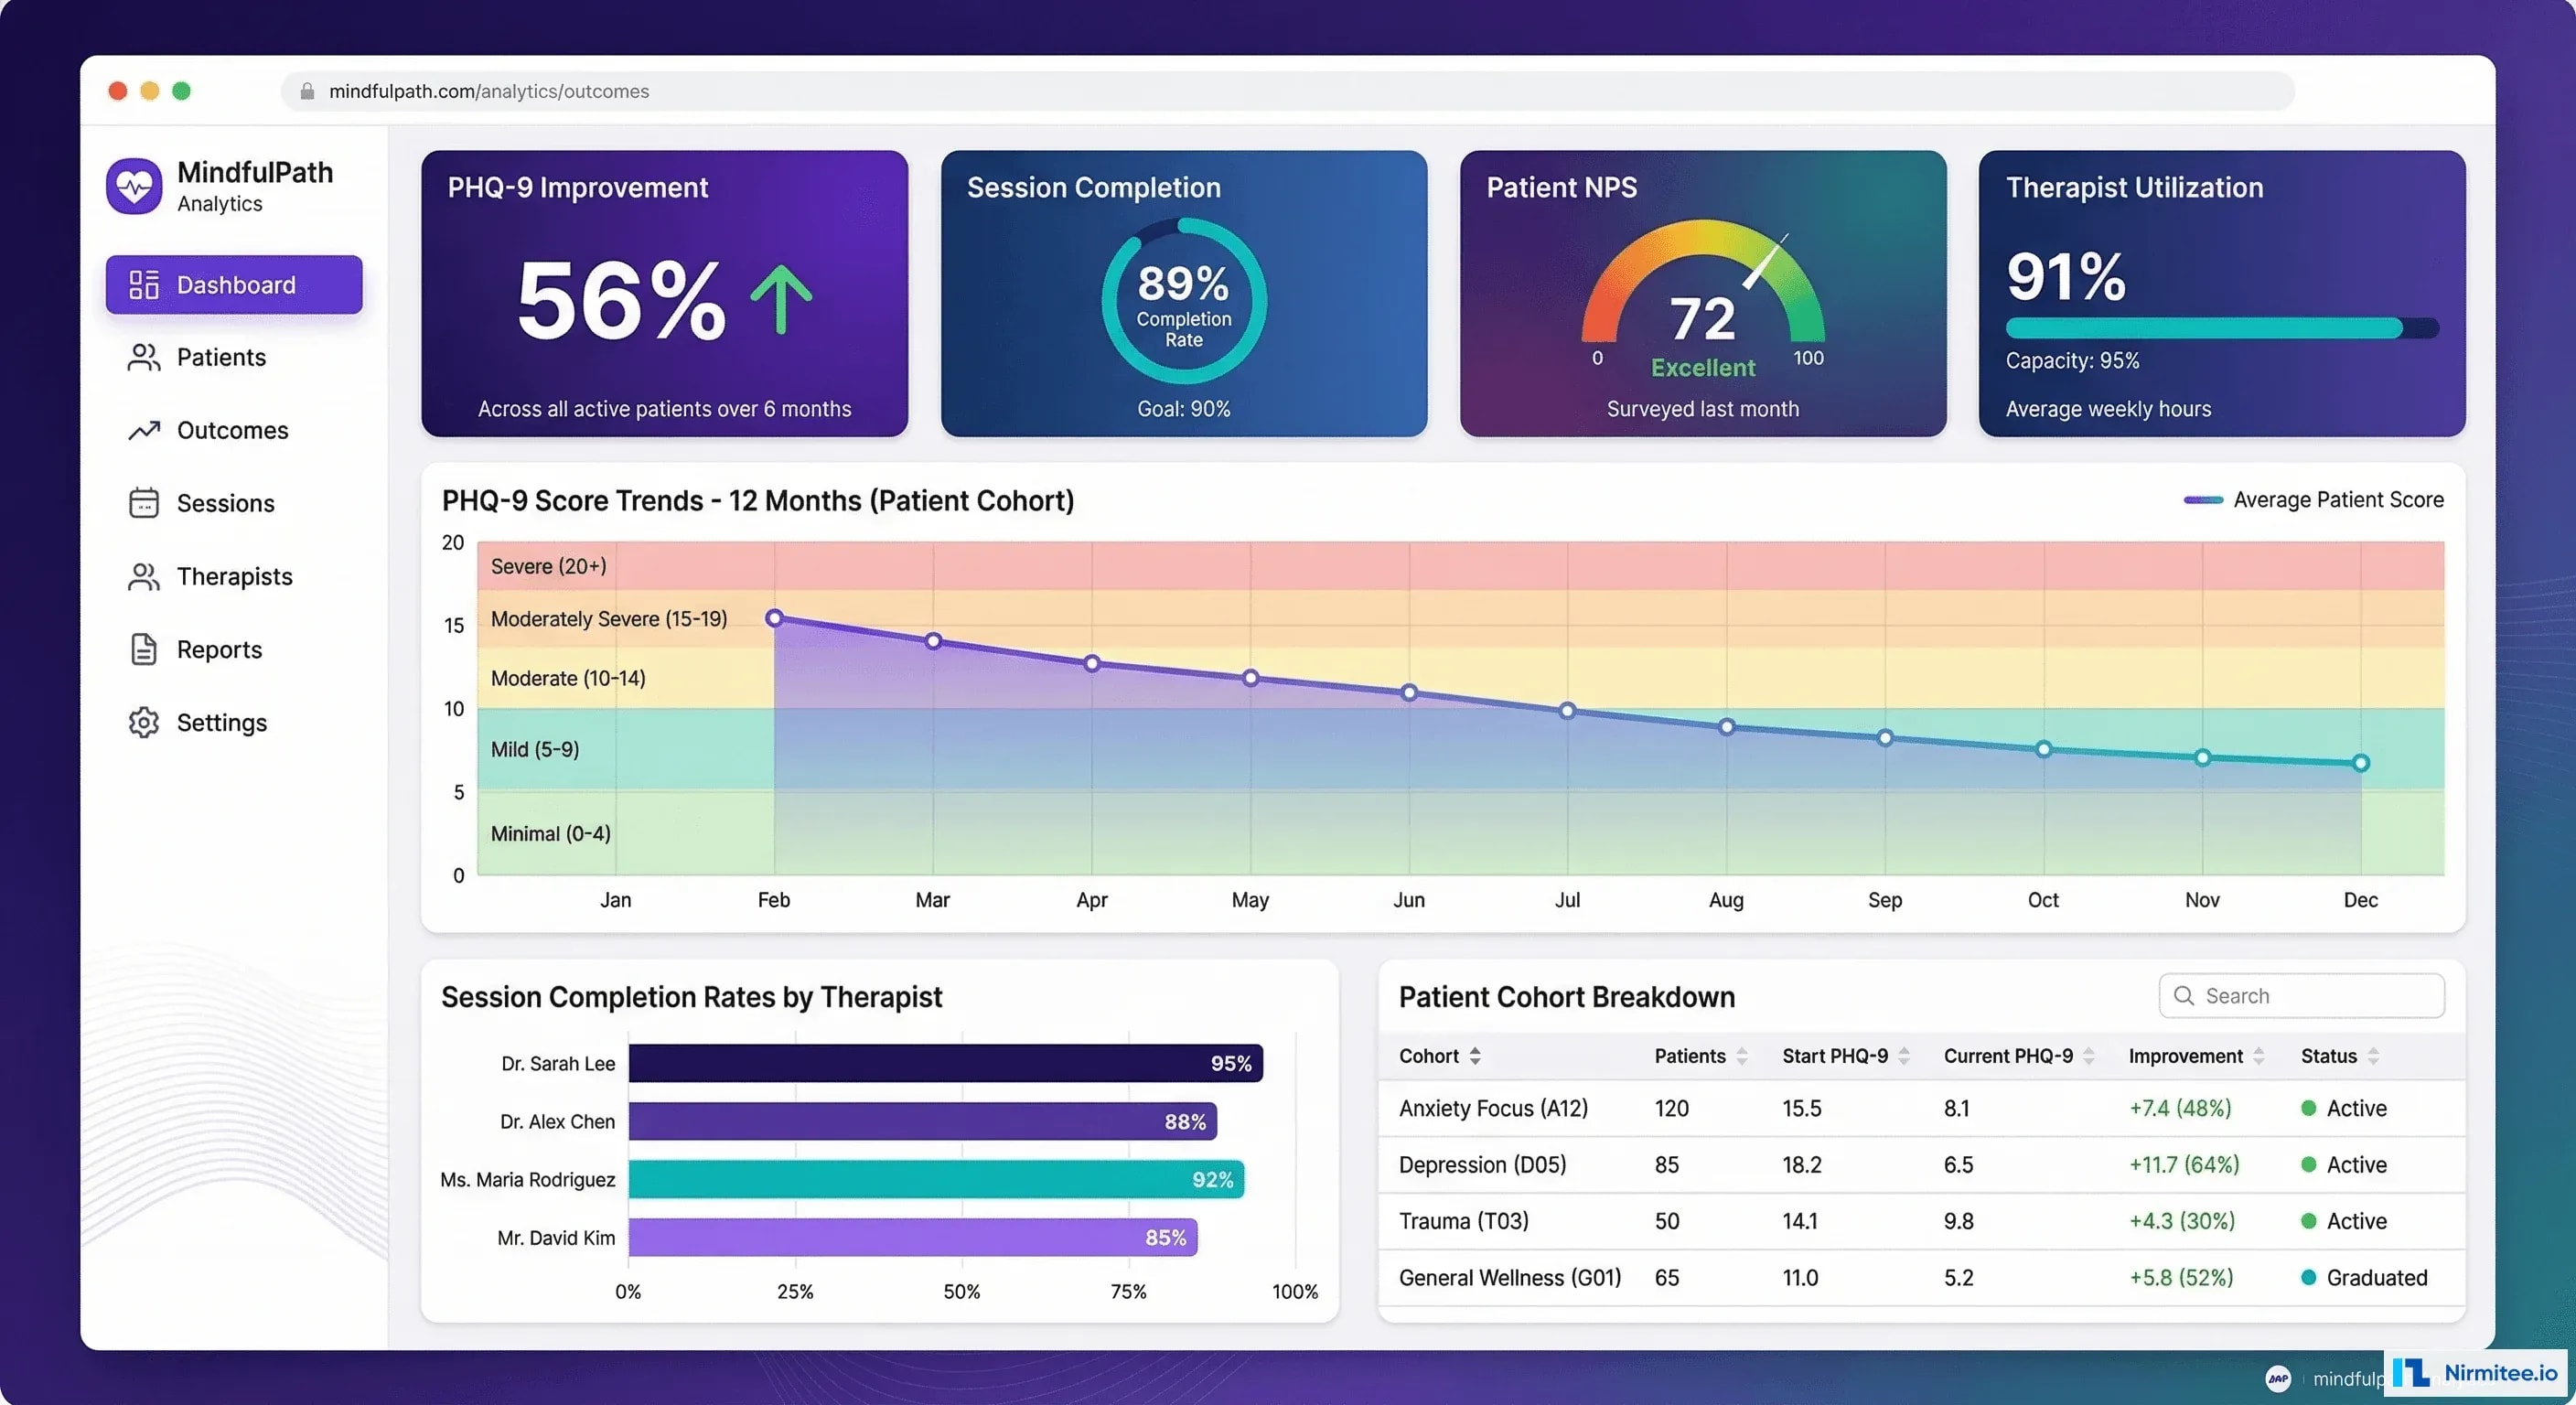Click the Therapists people icon

(144, 577)
